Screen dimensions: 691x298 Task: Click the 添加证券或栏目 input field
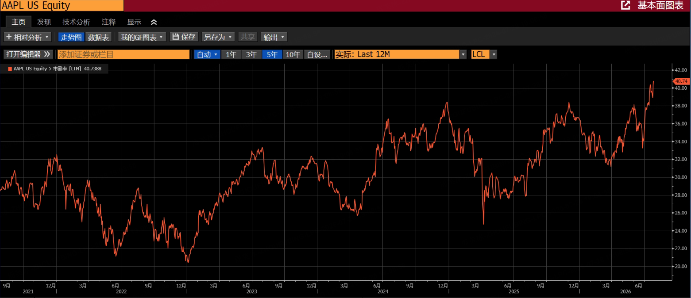point(123,54)
